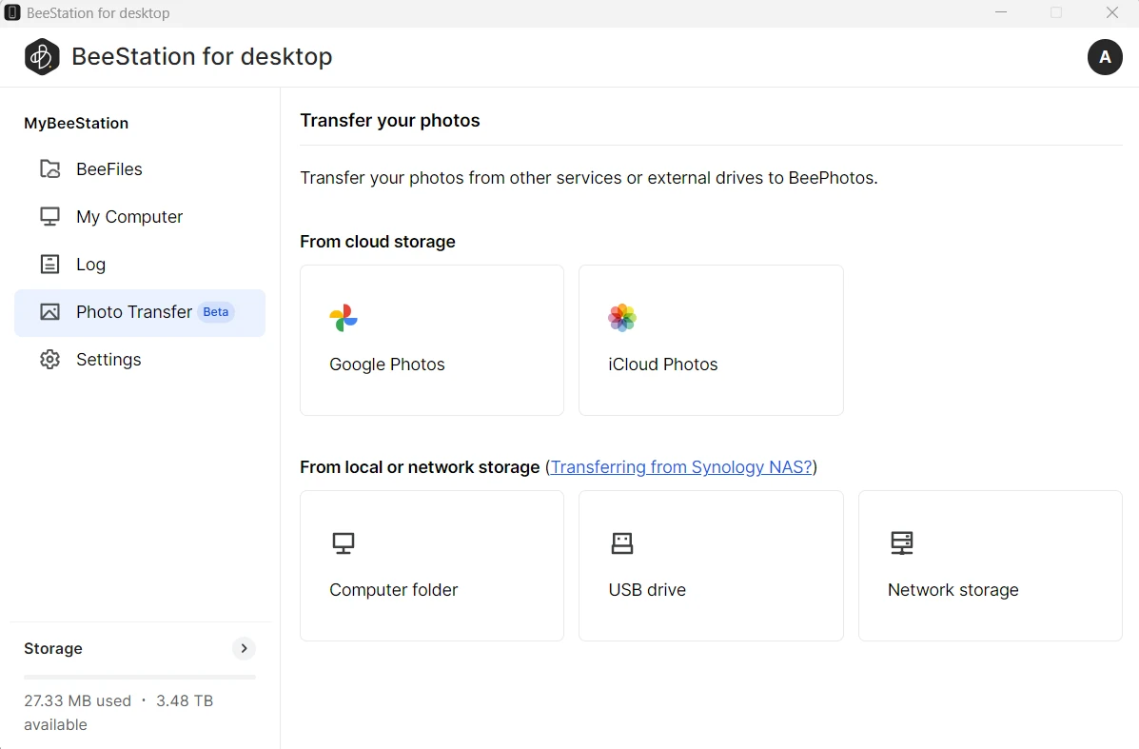Image resolution: width=1139 pixels, height=749 pixels.
Task: Click the Settings gear icon
Action: click(49, 360)
